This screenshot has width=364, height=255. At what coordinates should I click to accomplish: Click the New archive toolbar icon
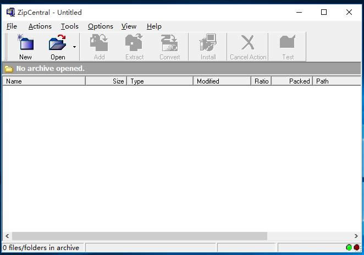[x=25, y=42]
